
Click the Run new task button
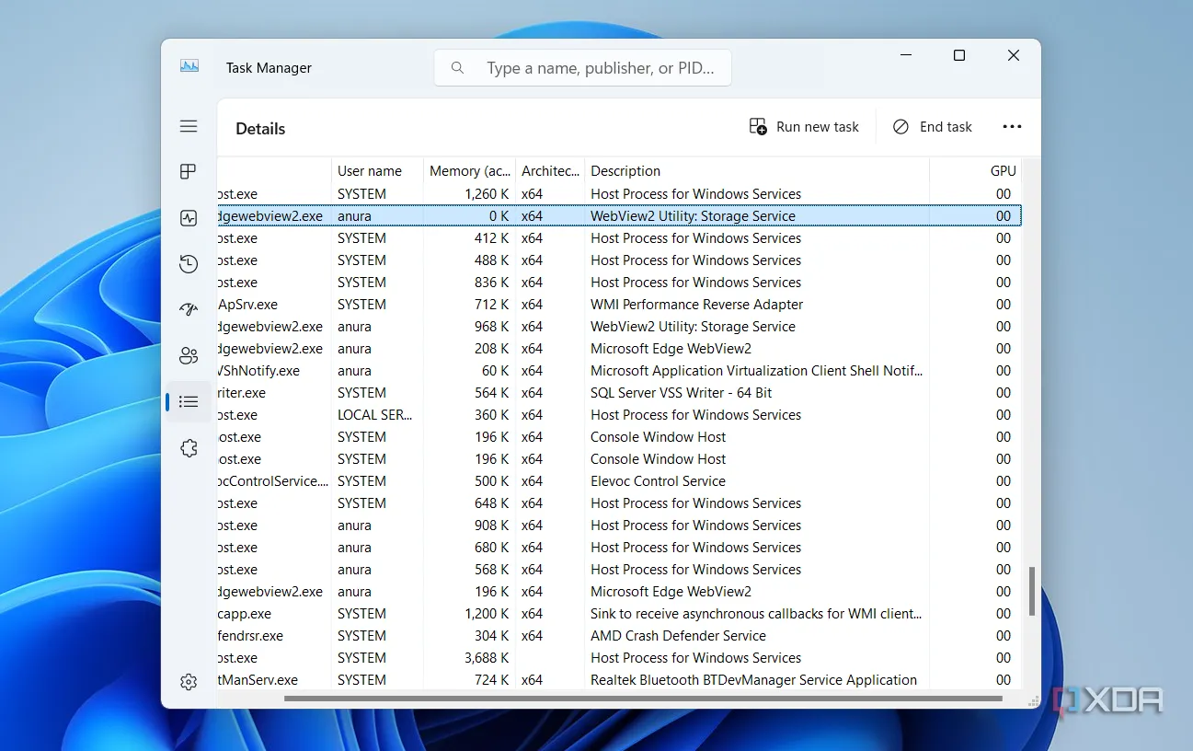coord(804,127)
